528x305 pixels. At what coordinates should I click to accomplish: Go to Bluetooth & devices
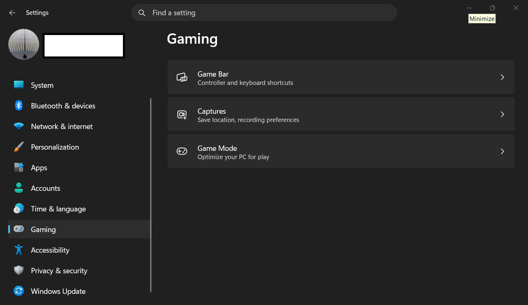pyautogui.click(x=79, y=106)
